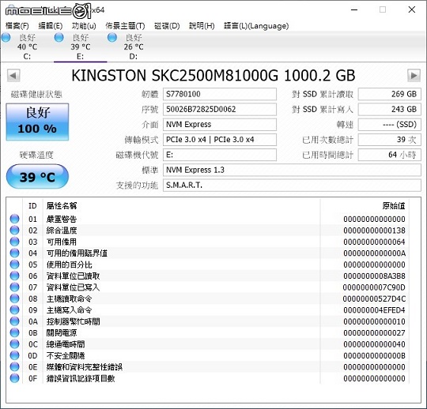This screenshot has height=409, width=427.
Task: Open the 語言(L)(Language) menu
Action: pyautogui.click(x=256, y=26)
